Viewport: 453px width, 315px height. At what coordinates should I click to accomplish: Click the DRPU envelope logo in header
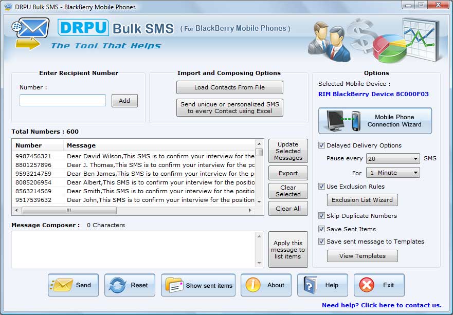click(31, 33)
